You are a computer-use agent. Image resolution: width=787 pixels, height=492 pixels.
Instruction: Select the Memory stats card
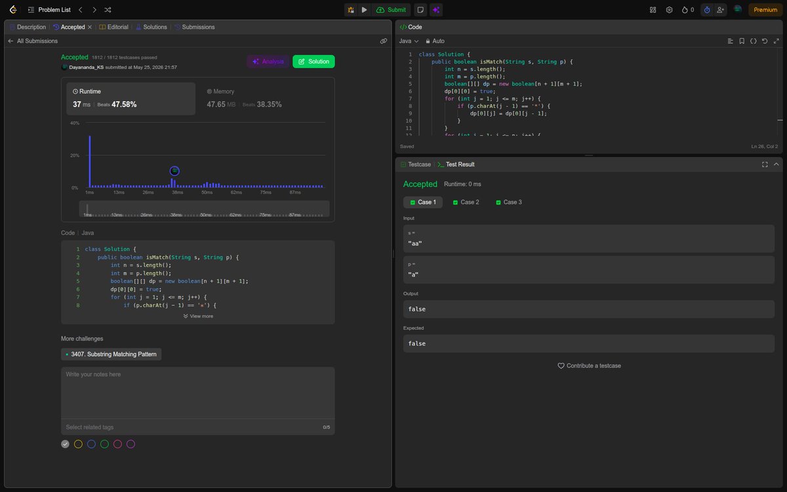[265, 98]
